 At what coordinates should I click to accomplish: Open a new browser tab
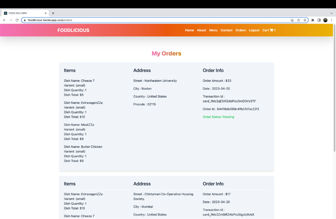click(53, 13)
